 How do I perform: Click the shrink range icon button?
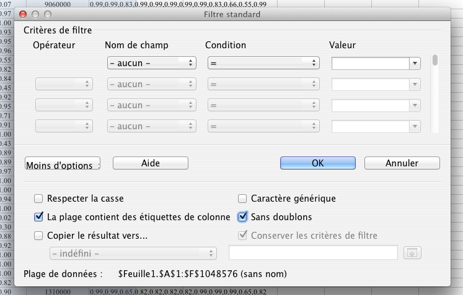pos(411,253)
